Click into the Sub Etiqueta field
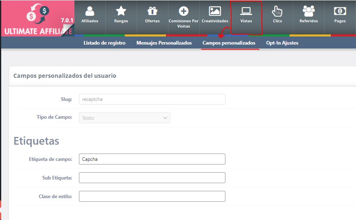356x220 pixels. click(x=152, y=178)
